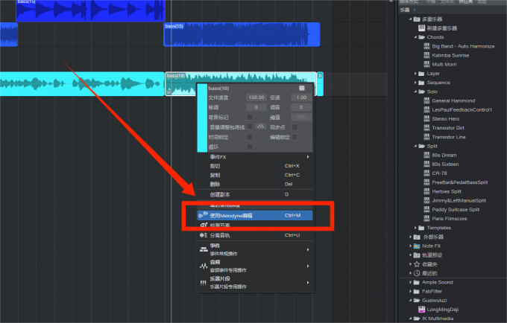Screen dimensions: 507x323
Task: Click the Stereo Hero preset icon
Action: tap(426, 119)
